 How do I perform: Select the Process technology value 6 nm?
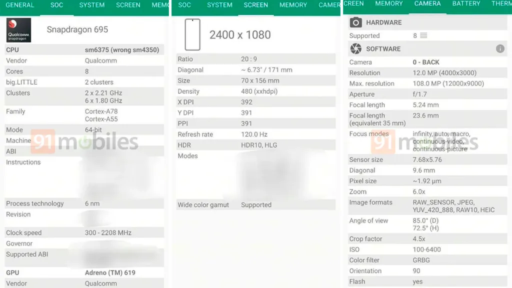[92, 203]
